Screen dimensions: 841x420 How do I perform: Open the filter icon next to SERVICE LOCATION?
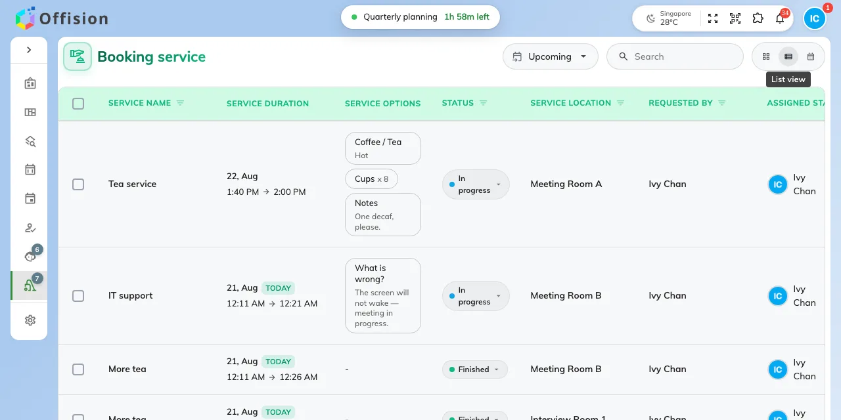[620, 103]
